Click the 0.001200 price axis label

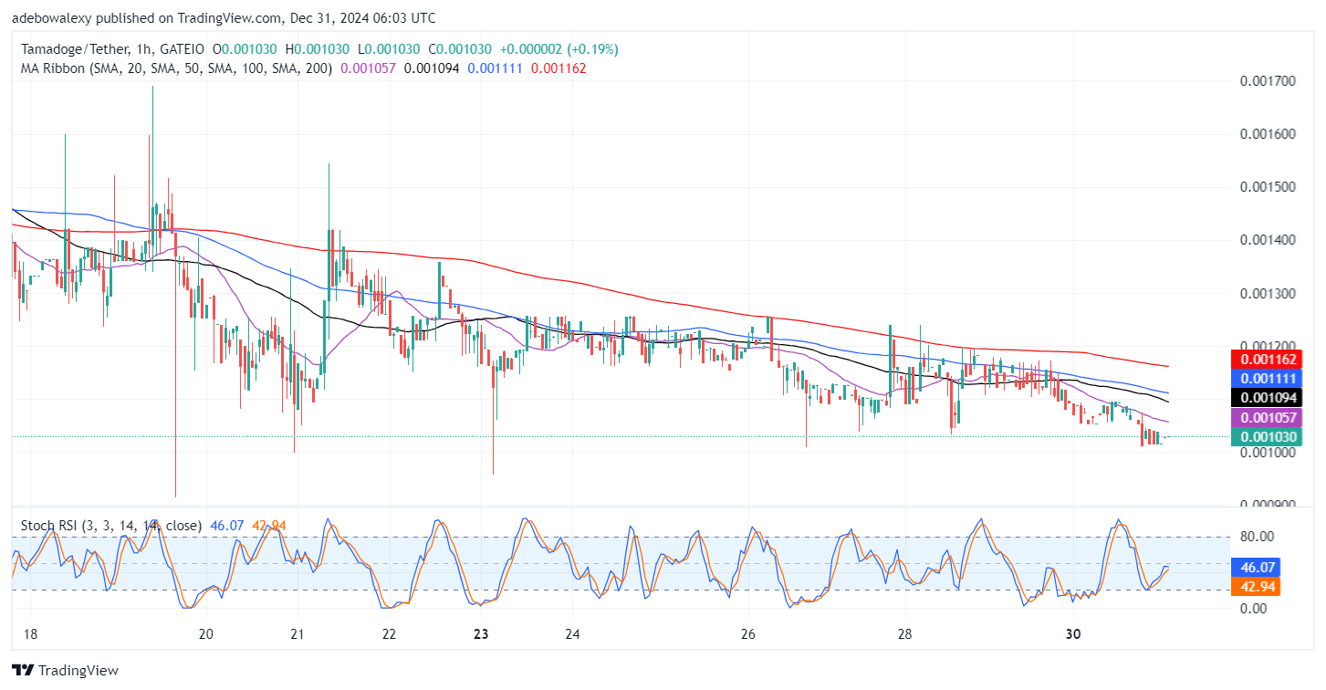[x=1267, y=346]
